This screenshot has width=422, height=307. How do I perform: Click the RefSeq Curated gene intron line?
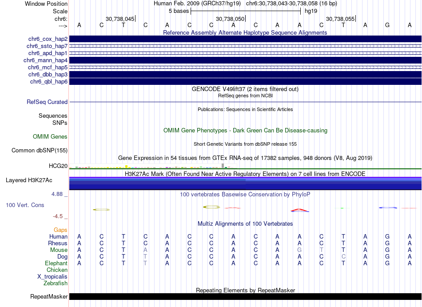click(246, 102)
